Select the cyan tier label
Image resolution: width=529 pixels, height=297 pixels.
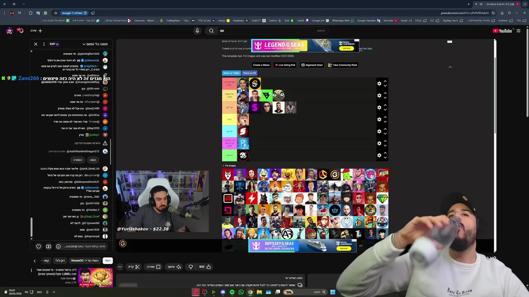[229, 131]
